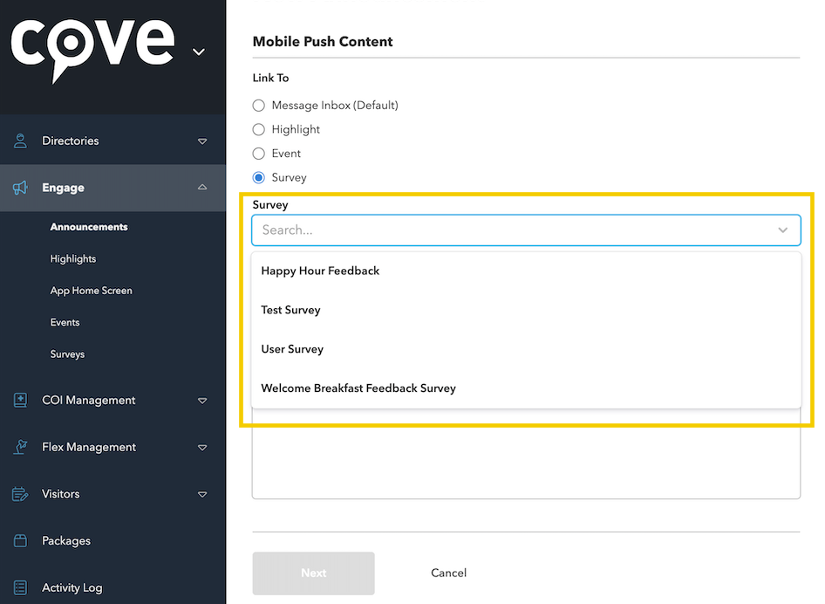Toggle the Survey dropdown chevron
Image resolution: width=825 pixels, height=604 pixels.
pyautogui.click(x=783, y=230)
